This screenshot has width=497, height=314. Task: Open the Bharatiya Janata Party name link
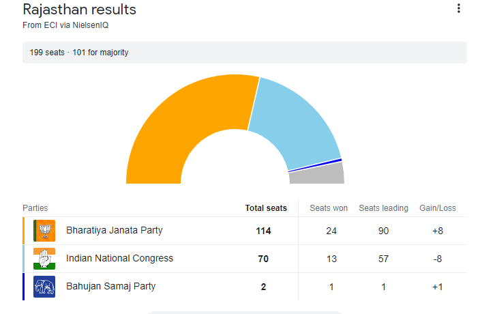[114, 231]
